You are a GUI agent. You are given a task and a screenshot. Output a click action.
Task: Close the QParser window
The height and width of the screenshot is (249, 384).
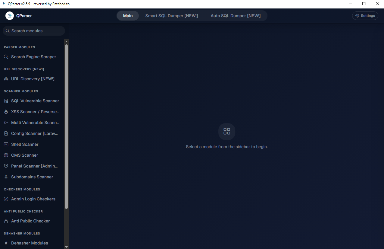coord(377,4)
